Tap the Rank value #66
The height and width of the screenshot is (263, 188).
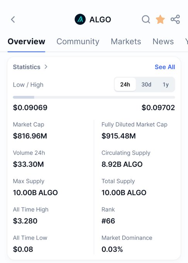click(x=108, y=221)
